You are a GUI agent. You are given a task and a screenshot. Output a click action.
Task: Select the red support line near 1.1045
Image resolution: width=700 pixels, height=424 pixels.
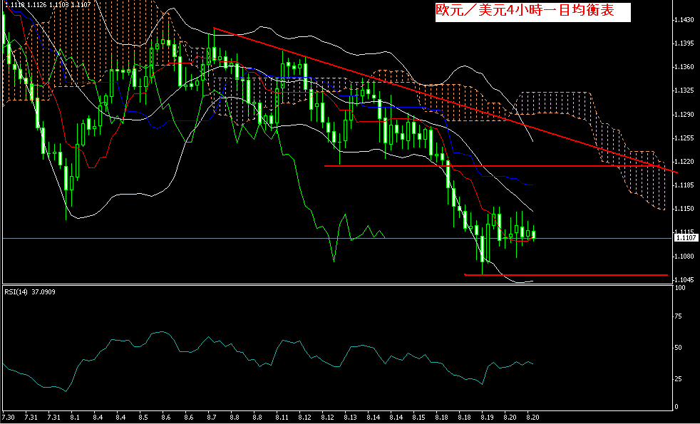(566, 275)
